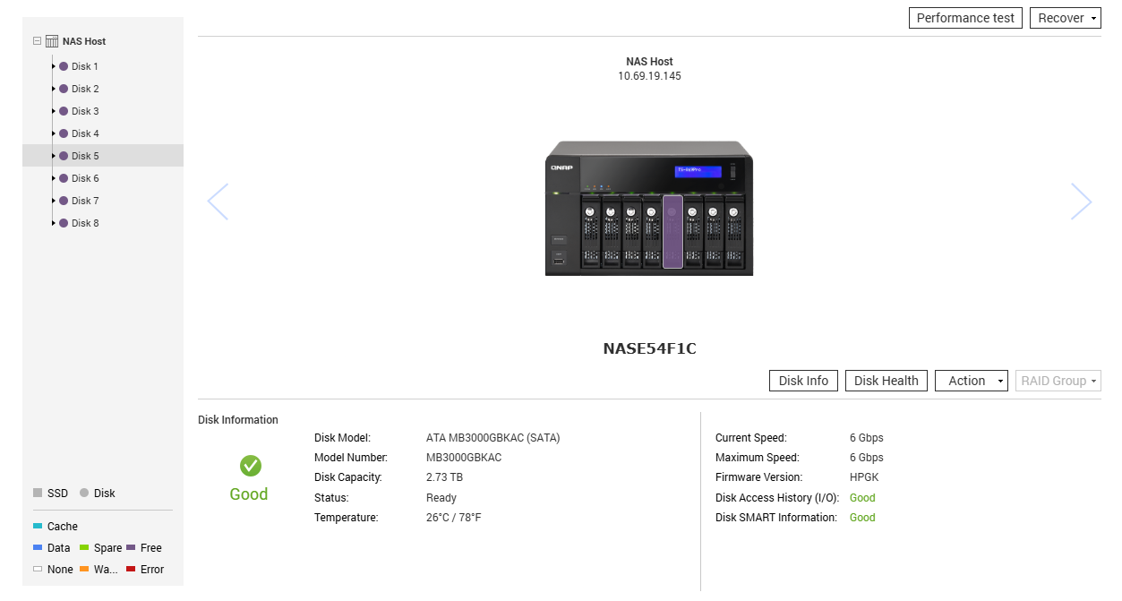Click the Free legend color swatch
The height and width of the screenshot is (601, 1122).
[x=133, y=547]
